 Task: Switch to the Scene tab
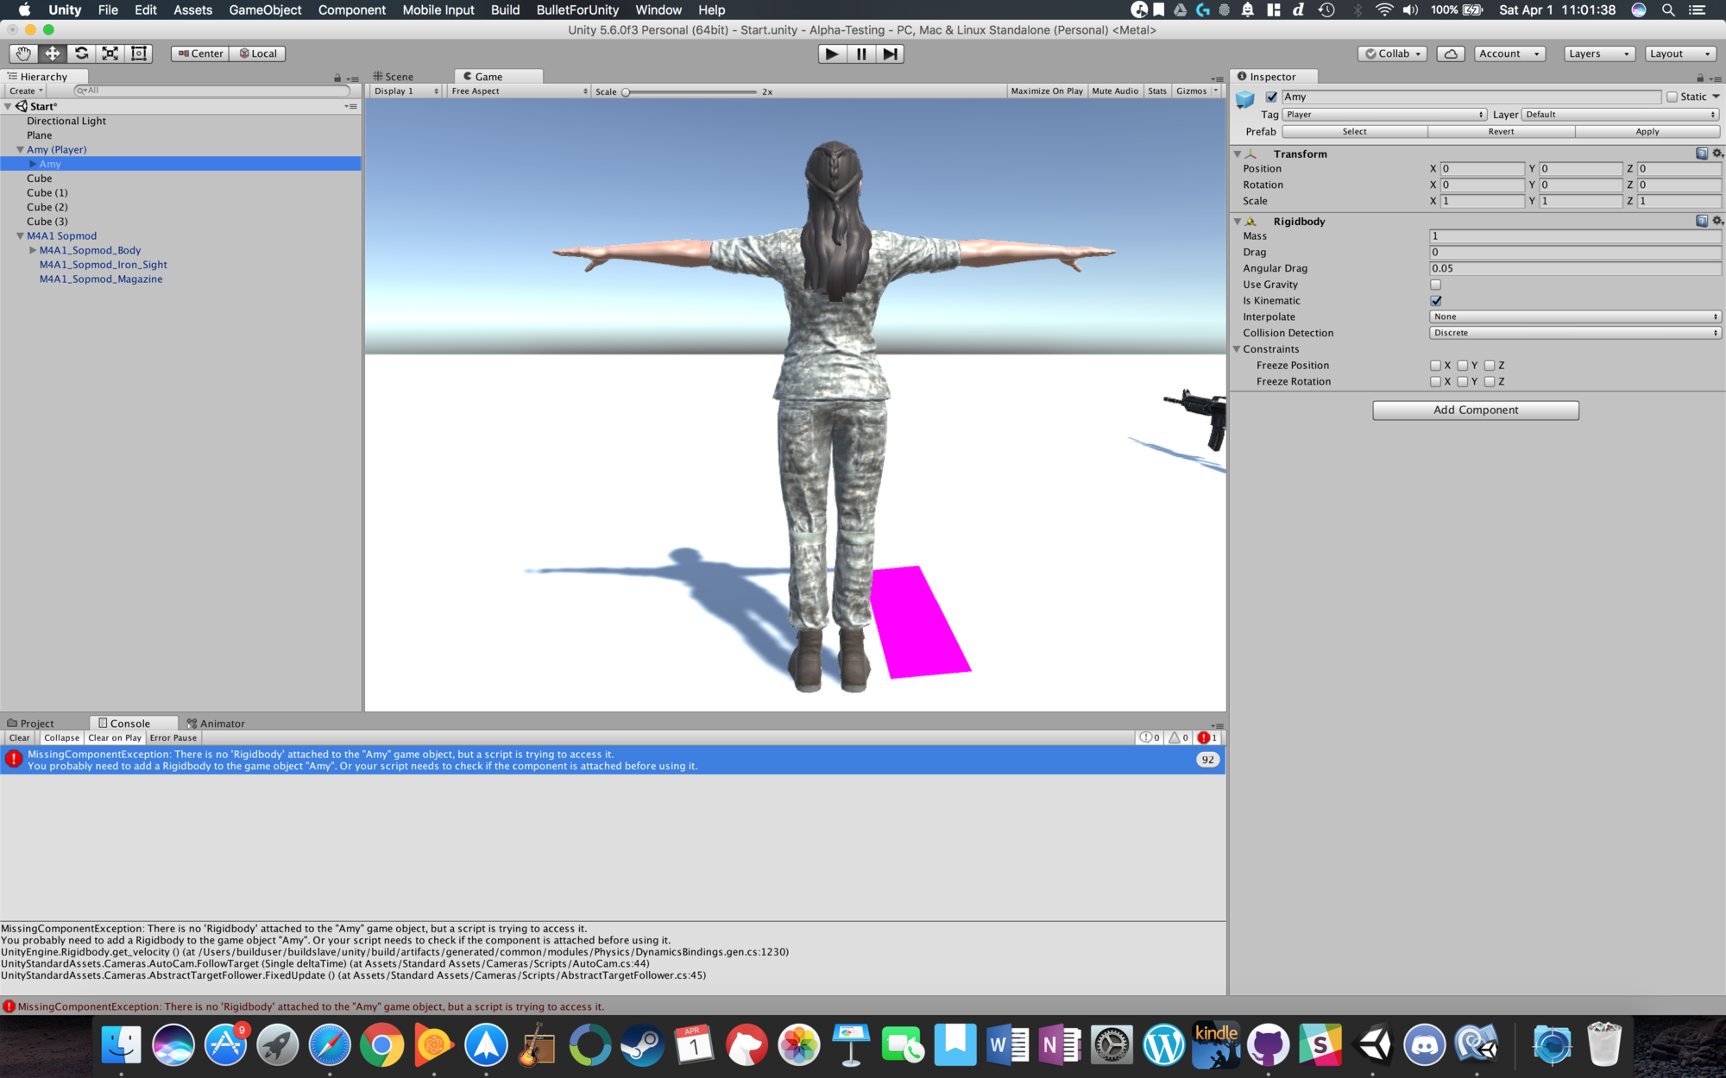394,77
